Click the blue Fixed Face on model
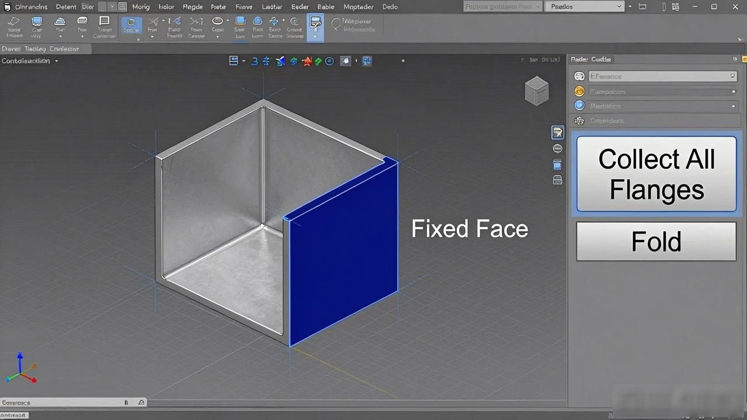This screenshot has height=420, width=747. (343, 252)
